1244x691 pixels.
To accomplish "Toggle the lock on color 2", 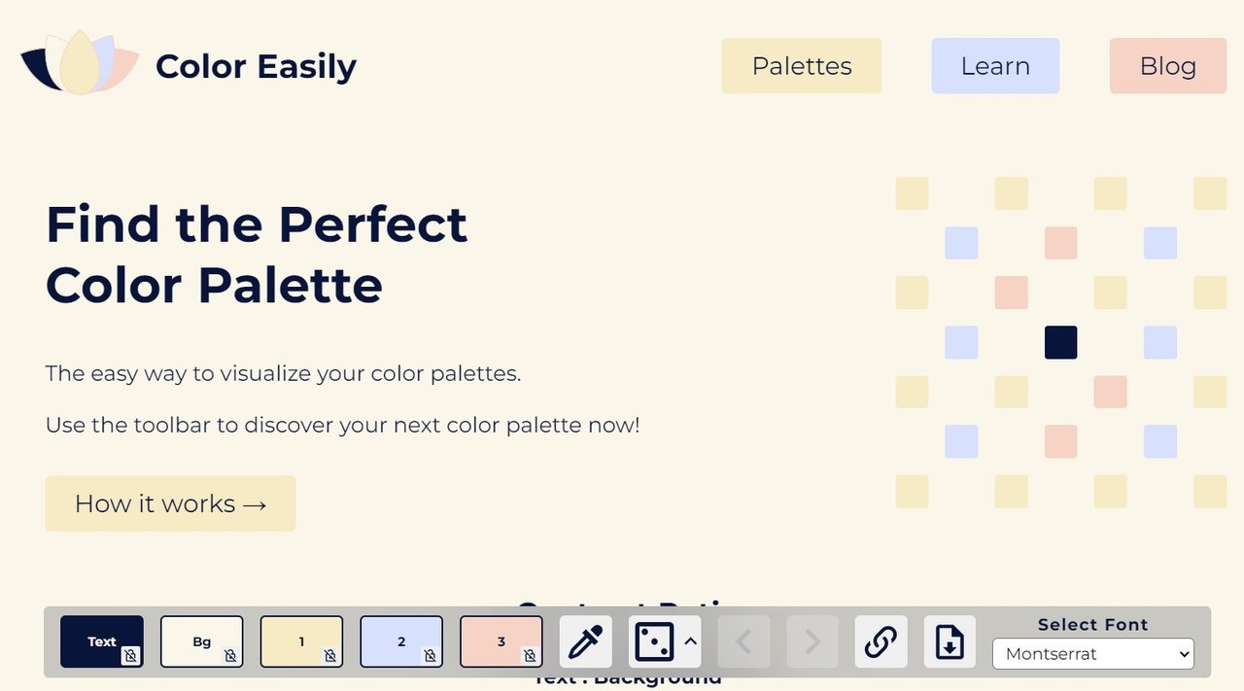I will (431, 656).
